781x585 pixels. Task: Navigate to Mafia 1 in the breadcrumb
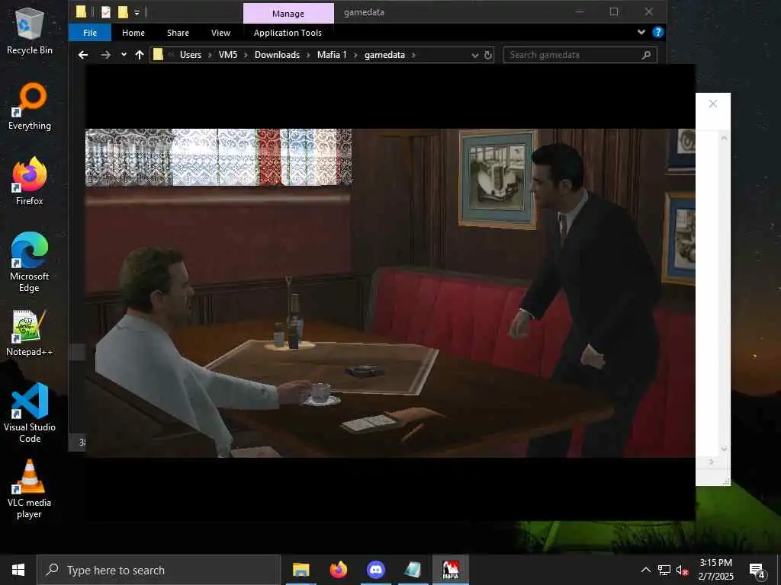tap(332, 55)
